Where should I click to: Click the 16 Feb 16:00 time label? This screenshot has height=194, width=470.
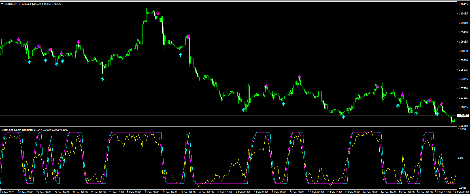point(443,192)
